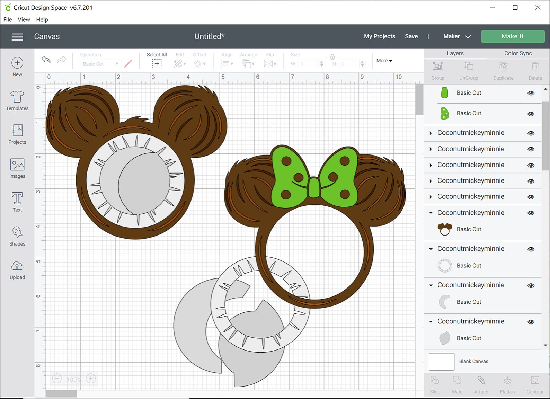Save the project
This screenshot has height=399, width=550.
point(411,36)
